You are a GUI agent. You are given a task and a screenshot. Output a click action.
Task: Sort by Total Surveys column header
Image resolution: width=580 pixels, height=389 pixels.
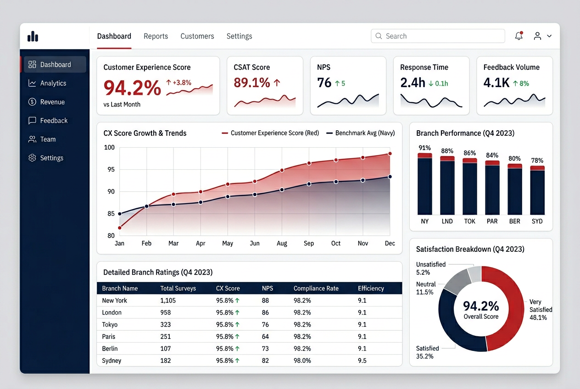click(x=178, y=289)
